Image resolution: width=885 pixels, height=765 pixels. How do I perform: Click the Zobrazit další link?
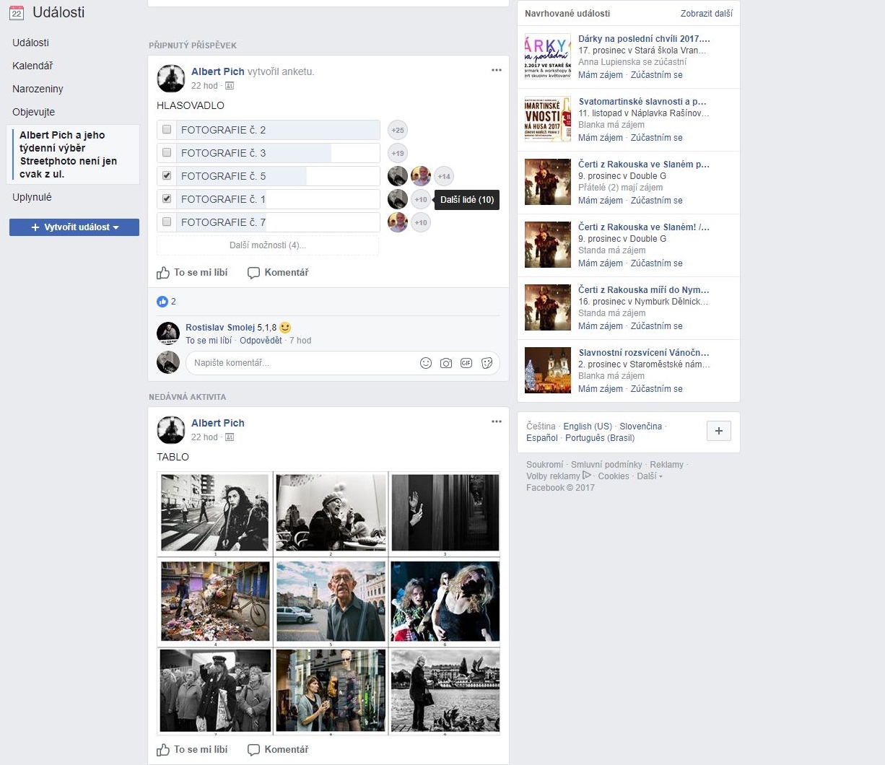click(x=706, y=14)
